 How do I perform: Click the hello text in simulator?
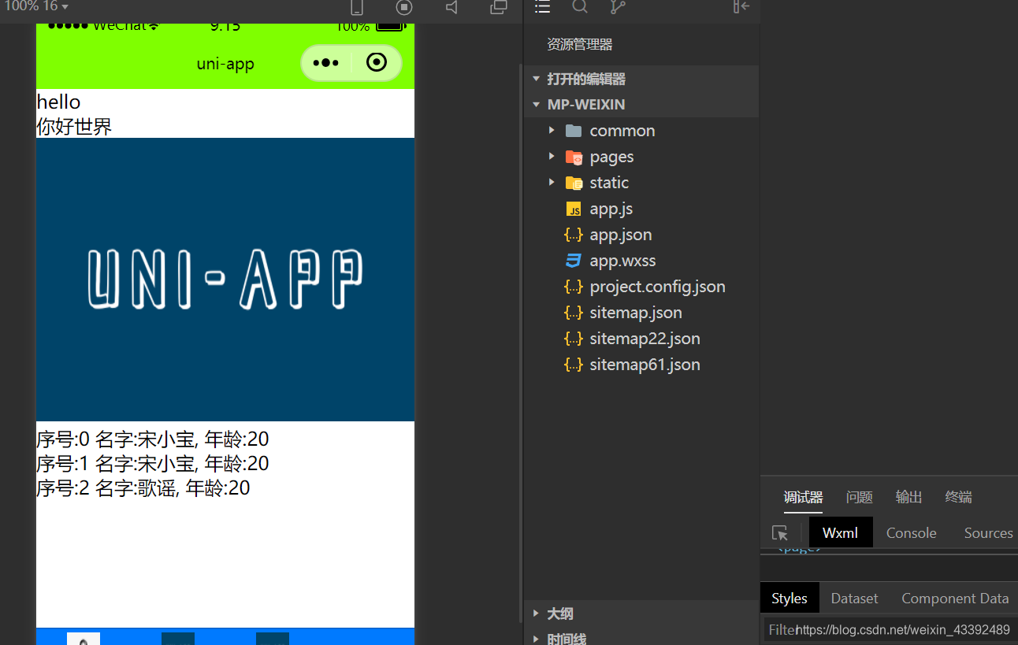(x=58, y=102)
